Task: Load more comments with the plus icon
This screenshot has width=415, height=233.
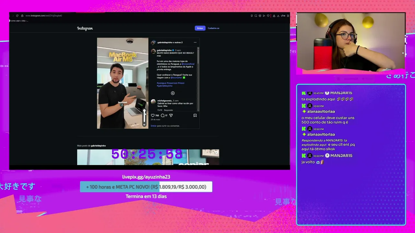Action: 173,93
